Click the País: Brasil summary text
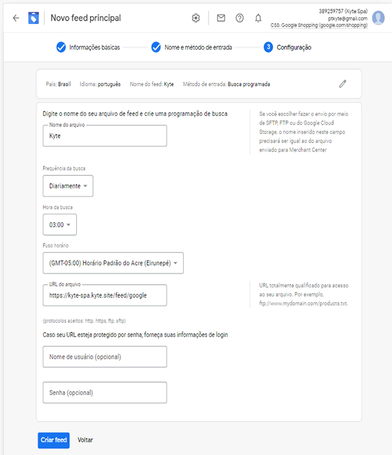This screenshot has height=455, width=392. 59,84
